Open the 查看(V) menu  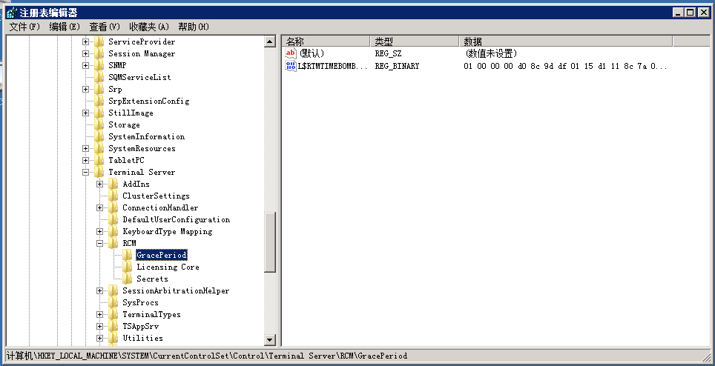point(104,27)
